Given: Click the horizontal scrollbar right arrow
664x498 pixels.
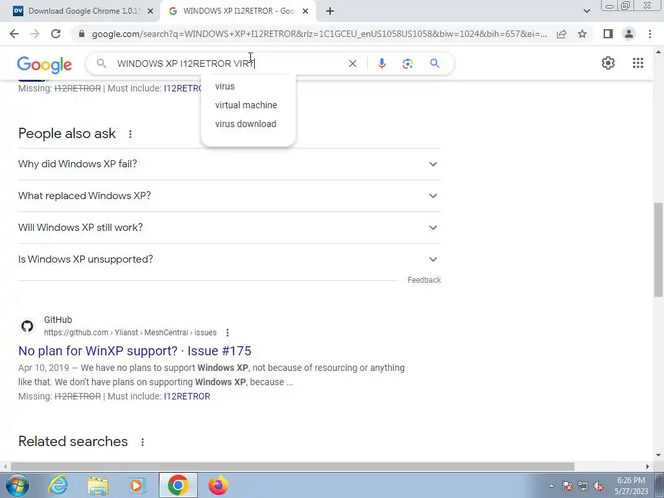Looking at the screenshot, I should tap(648, 466).
